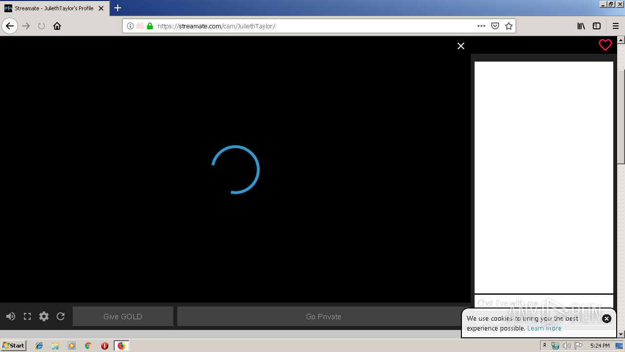Select the Streamate JuliethTaylor's Profile tab
The width and height of the screenshot is (625, 352).
(55, 8)
